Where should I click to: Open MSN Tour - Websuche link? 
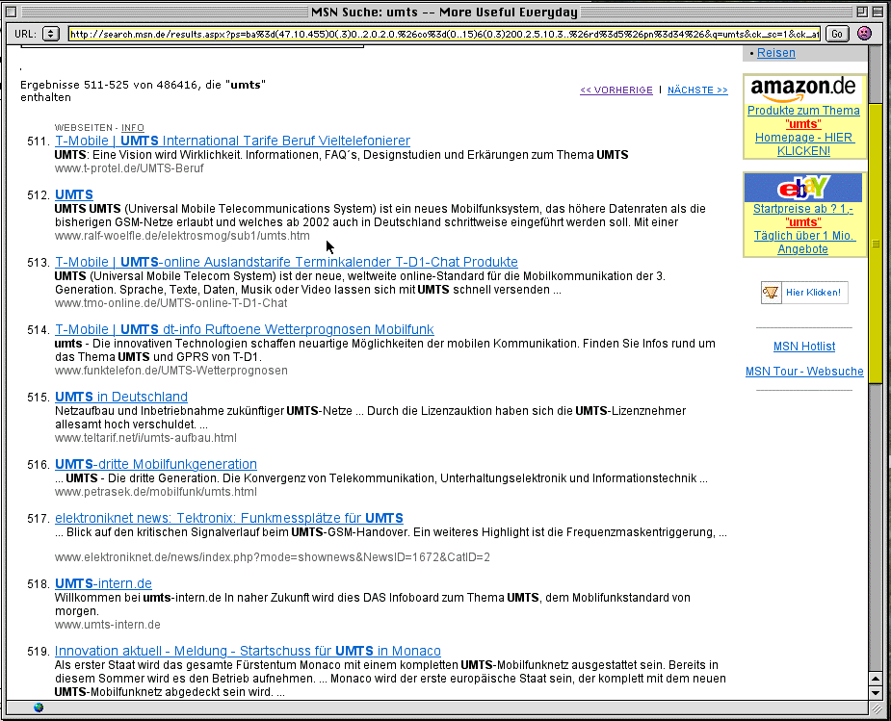[x=804, y=372]
